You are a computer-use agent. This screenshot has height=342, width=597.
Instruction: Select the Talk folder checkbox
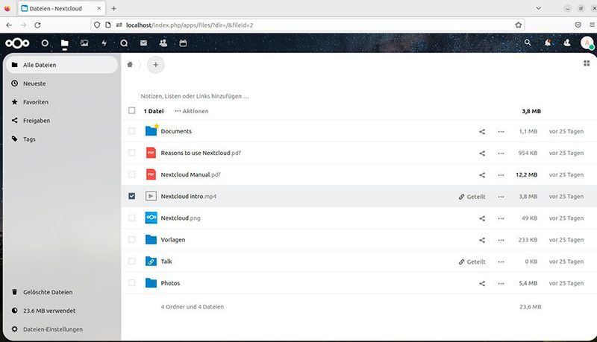[x=132, y=261]
